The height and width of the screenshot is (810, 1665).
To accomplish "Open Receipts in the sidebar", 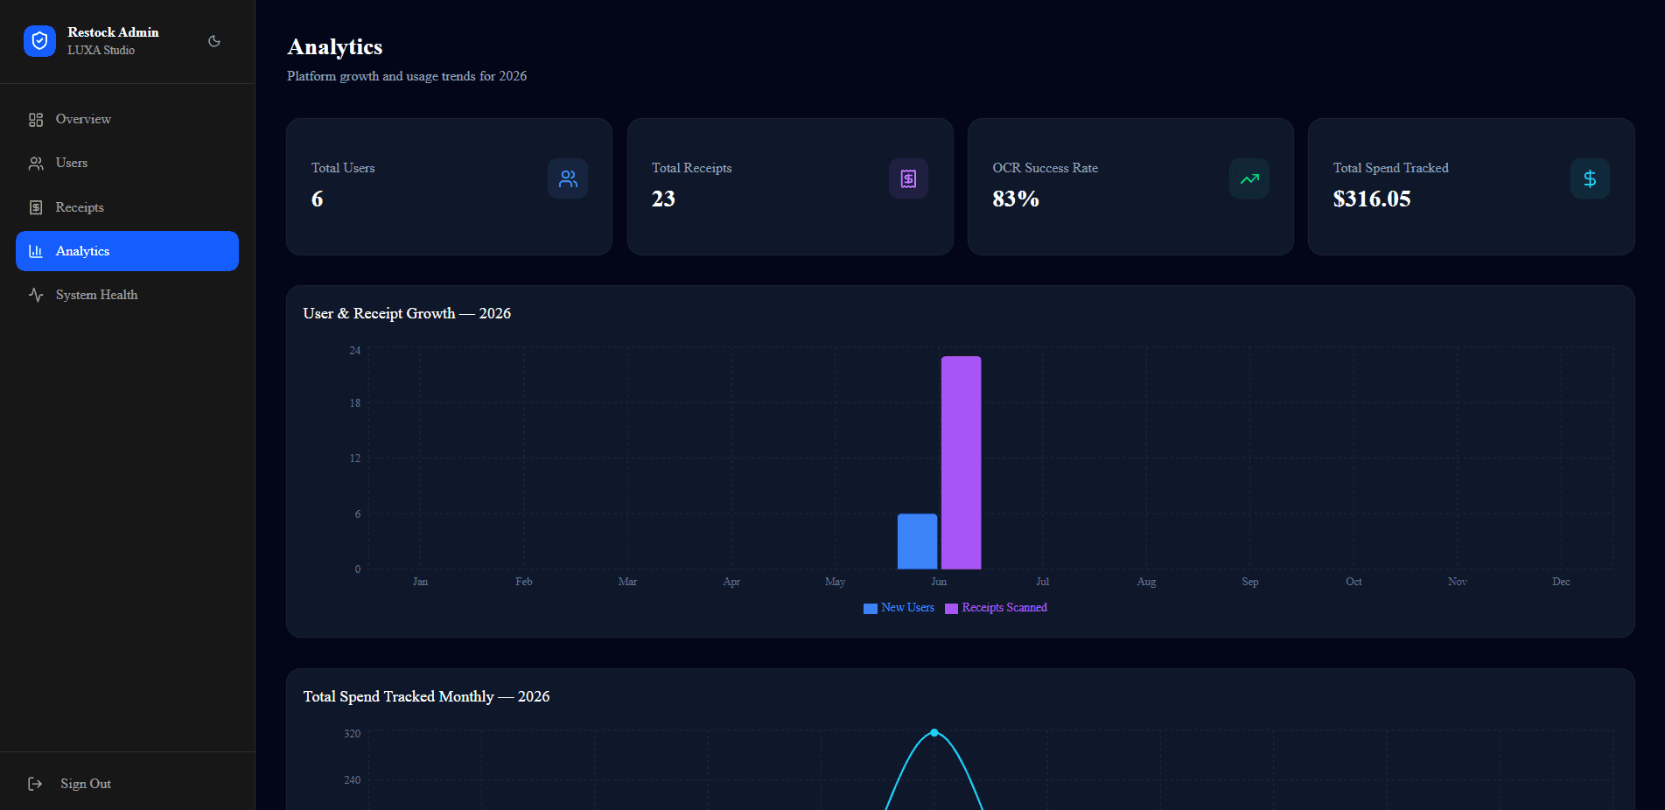I will [127, 207].
